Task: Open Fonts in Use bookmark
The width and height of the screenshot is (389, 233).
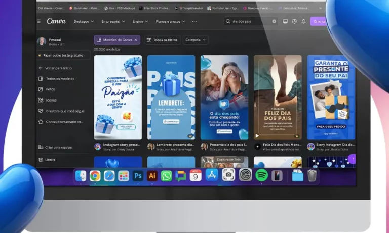Action: coord(223,8)
